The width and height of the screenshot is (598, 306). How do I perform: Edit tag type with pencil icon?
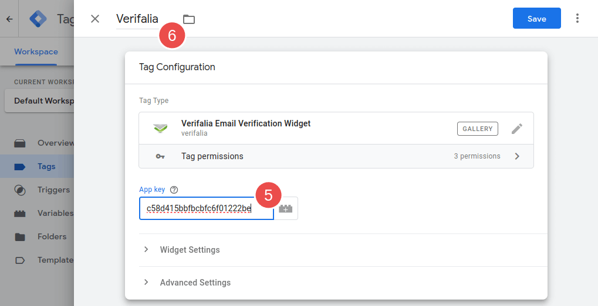[517, 129]
